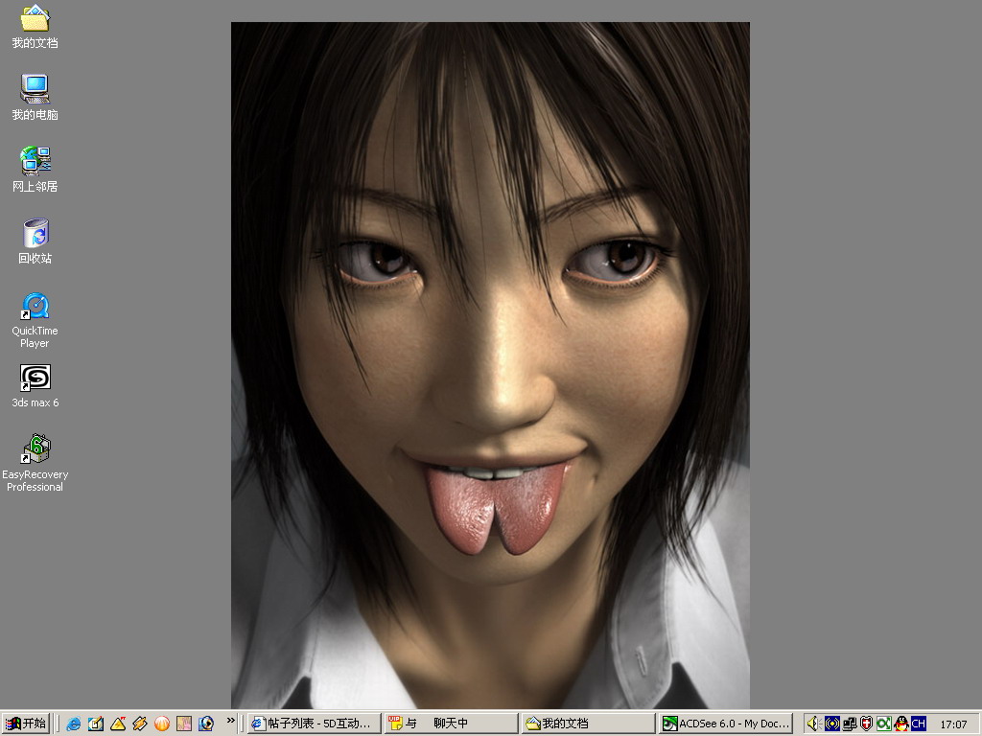Screen dimensions: 982x736
Task: Click the CH language indicator
Action: coord(919,724)
